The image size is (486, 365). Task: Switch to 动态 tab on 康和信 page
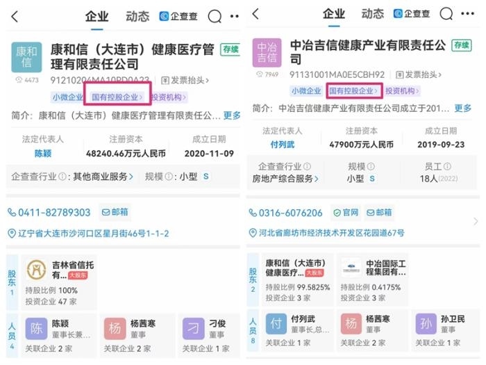(x=137, y=16)
